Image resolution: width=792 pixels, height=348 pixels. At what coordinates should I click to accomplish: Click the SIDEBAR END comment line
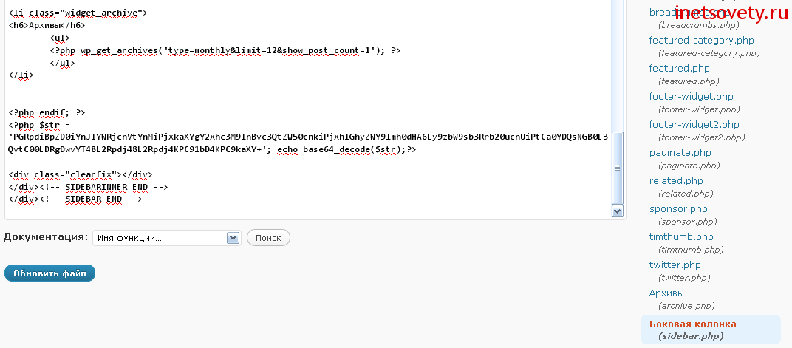click(x=75, y=199)
